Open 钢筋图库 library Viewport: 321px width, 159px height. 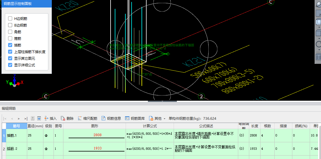pyautogui.click(x=135, y=118)
